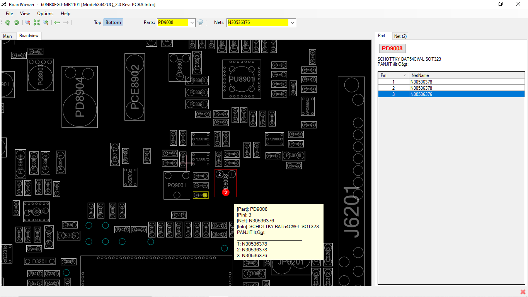The height and width of the screenshot is (297, 528).
Task: Click the green back arrow icon
Action: 57,22
